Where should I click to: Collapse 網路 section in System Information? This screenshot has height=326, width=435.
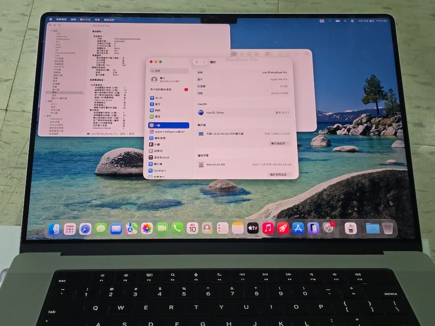coord(46,101)
